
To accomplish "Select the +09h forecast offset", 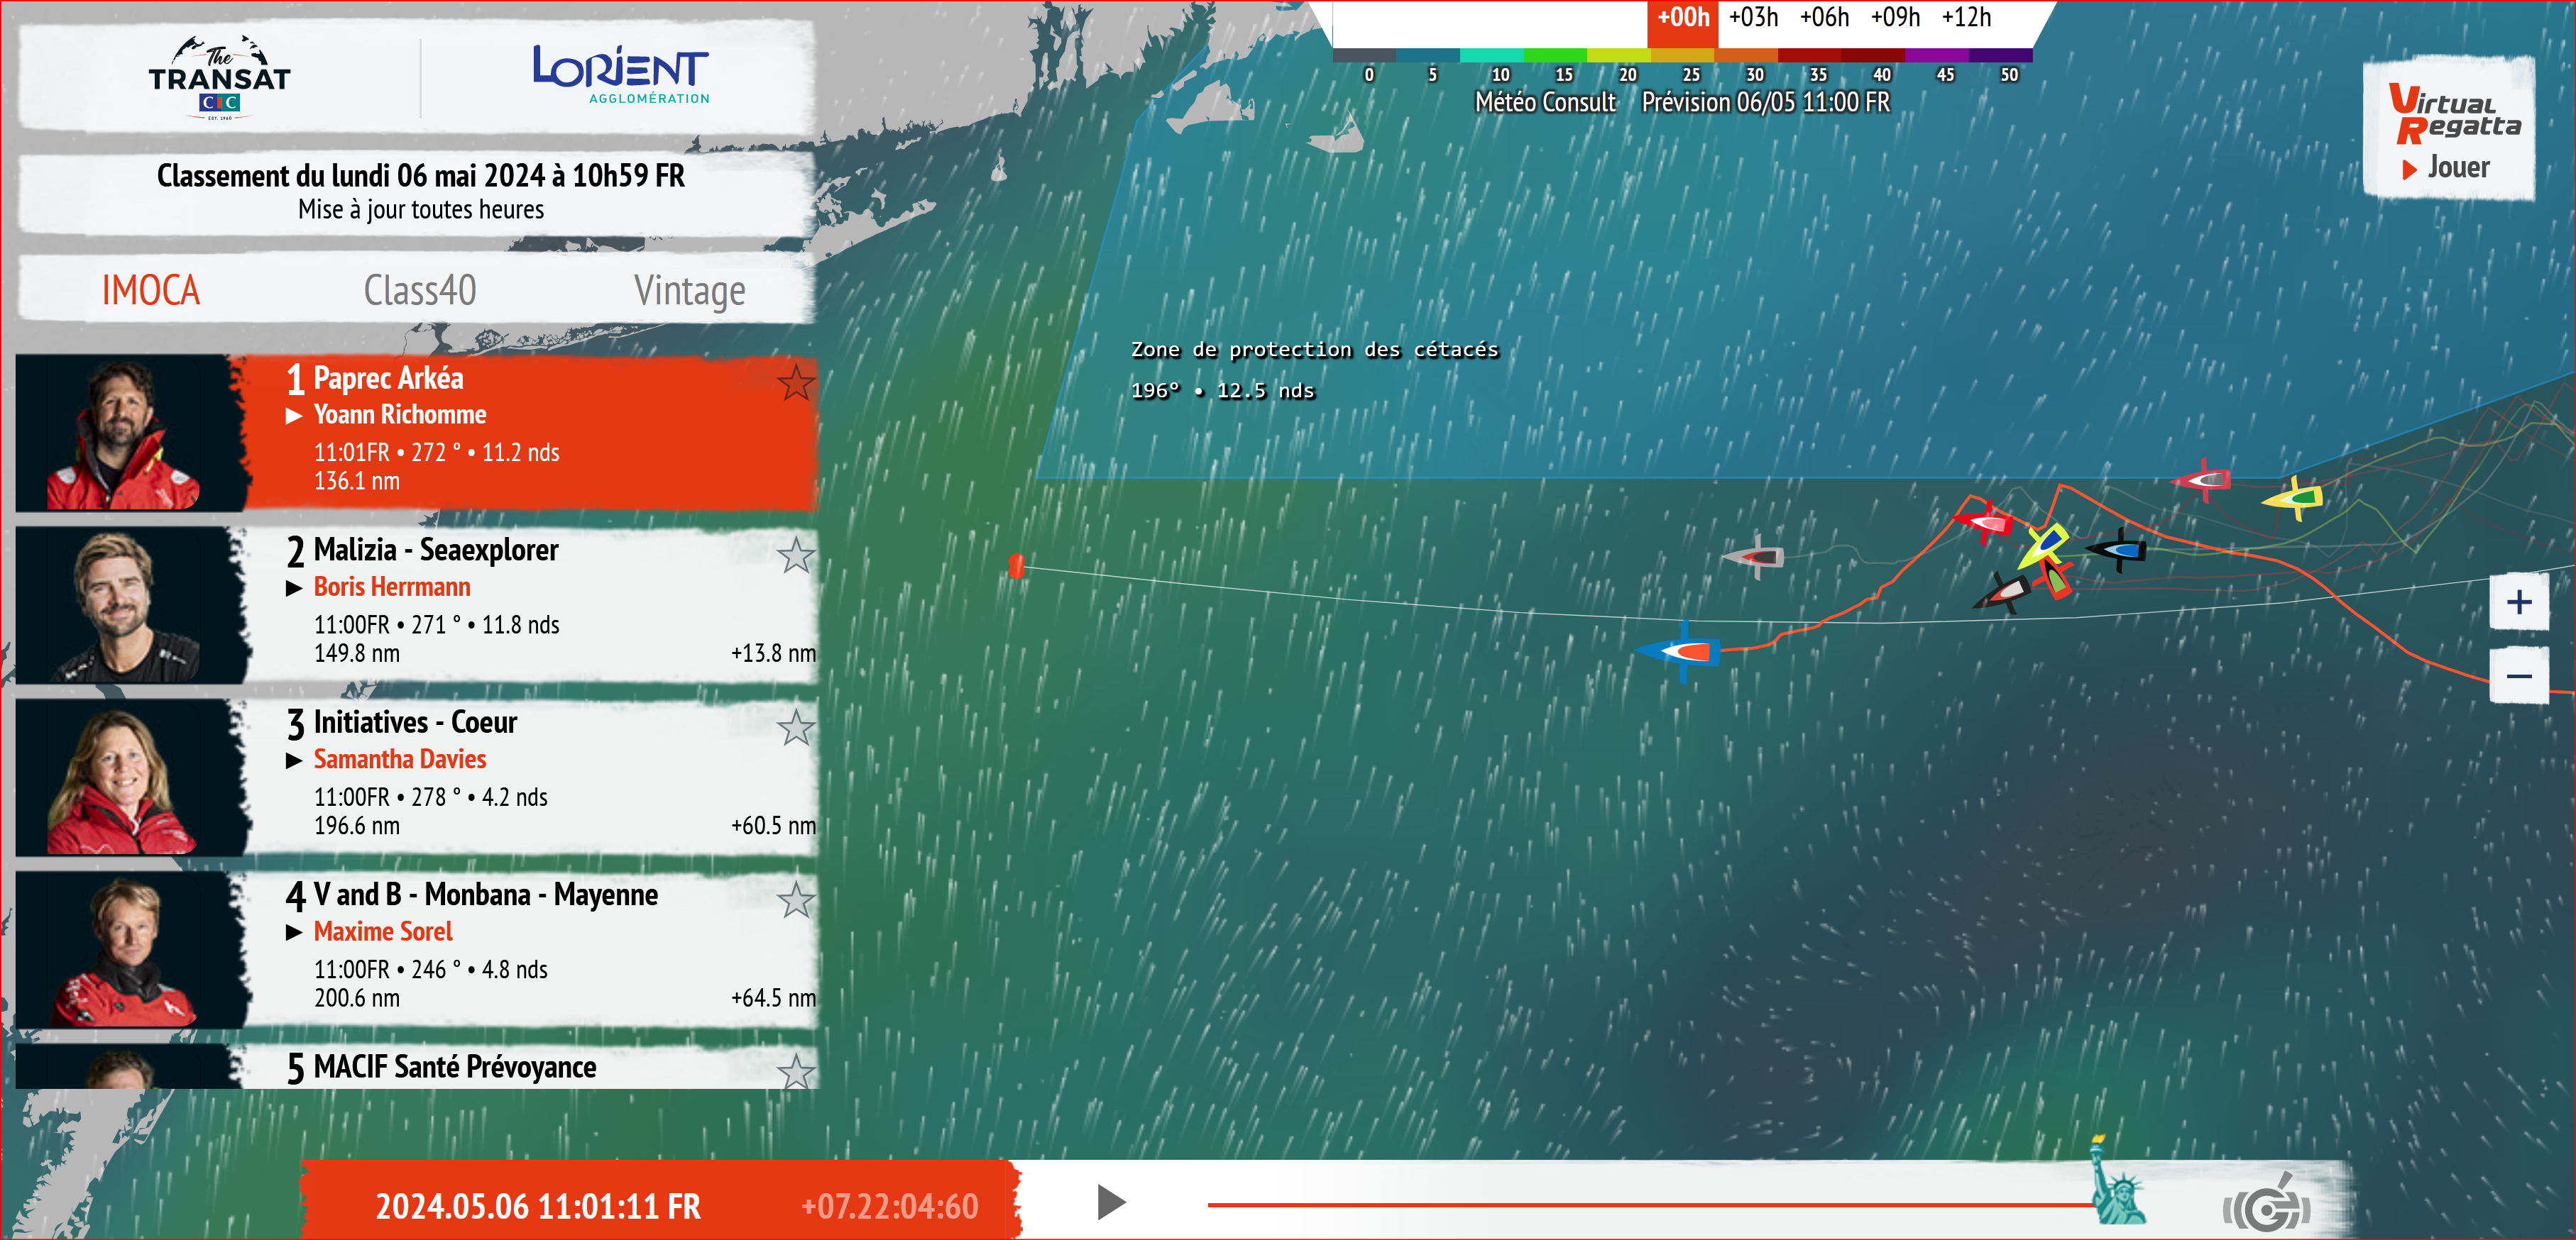I will click(x=1896, y=18).
